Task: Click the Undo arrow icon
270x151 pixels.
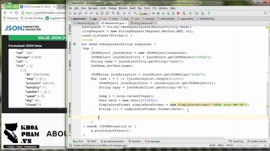Action: (86, 13)
